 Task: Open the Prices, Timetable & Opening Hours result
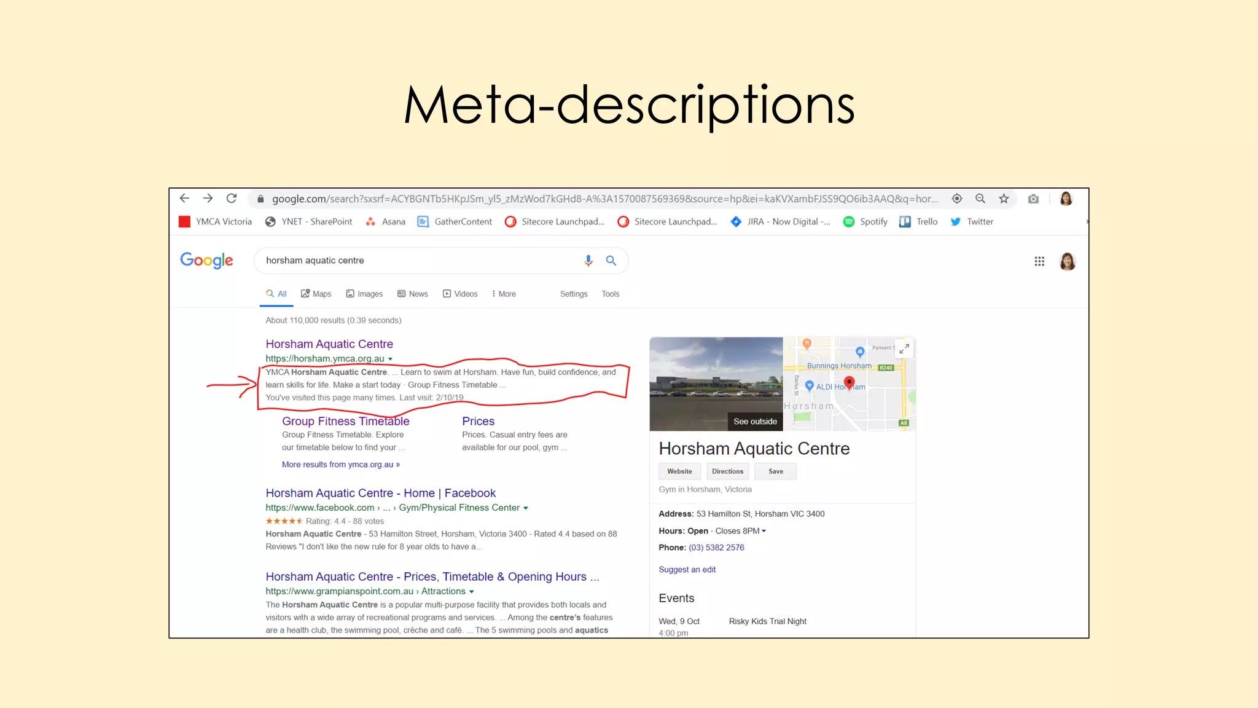pyautogui.click(x=432, y=576)
